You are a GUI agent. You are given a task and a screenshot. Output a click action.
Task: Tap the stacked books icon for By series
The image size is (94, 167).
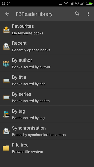(6, 97)
